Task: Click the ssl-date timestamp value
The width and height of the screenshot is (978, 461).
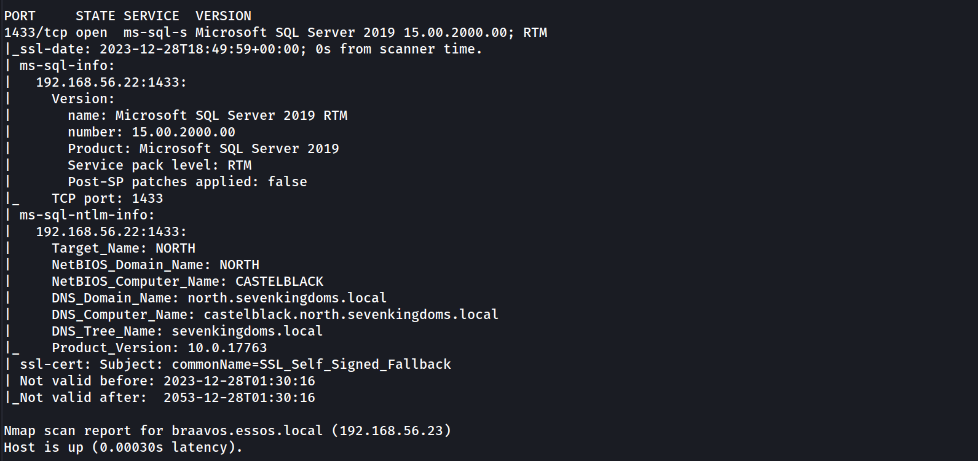Action: 199,49
